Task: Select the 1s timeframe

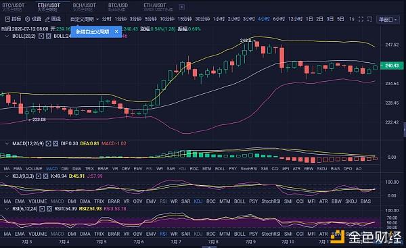Action: (352, 19)
